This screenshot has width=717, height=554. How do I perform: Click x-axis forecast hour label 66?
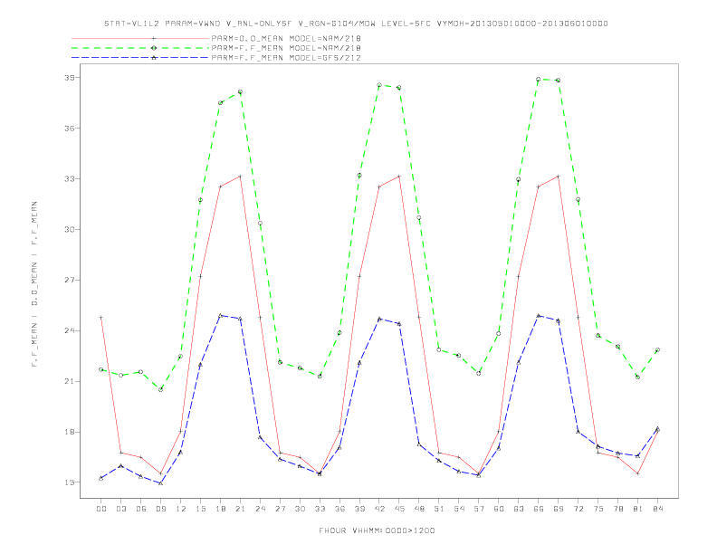pyautogui.click(x=539, y=509)
